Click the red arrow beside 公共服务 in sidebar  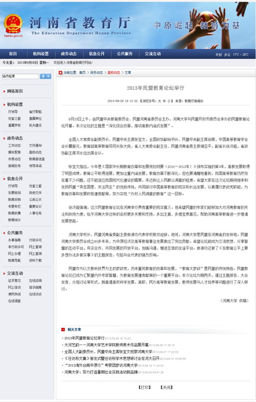coord(4,233)
